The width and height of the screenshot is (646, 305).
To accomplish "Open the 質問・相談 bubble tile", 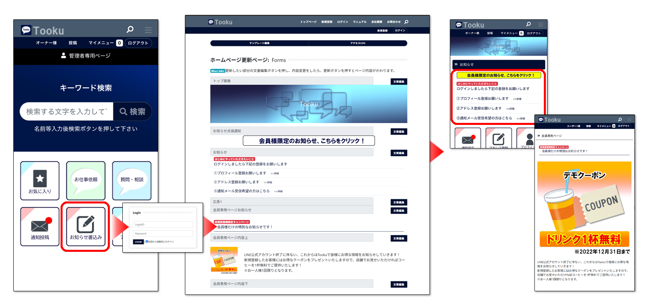I will (132, 181).
